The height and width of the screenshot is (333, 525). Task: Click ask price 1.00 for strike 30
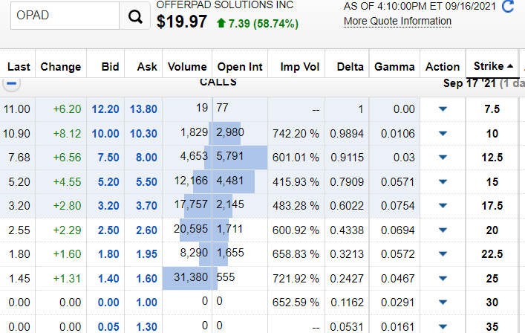146,303
